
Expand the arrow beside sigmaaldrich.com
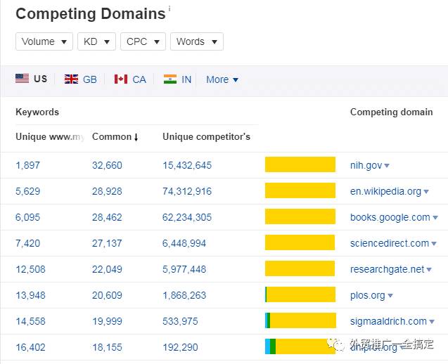click(x=432, y=321)
